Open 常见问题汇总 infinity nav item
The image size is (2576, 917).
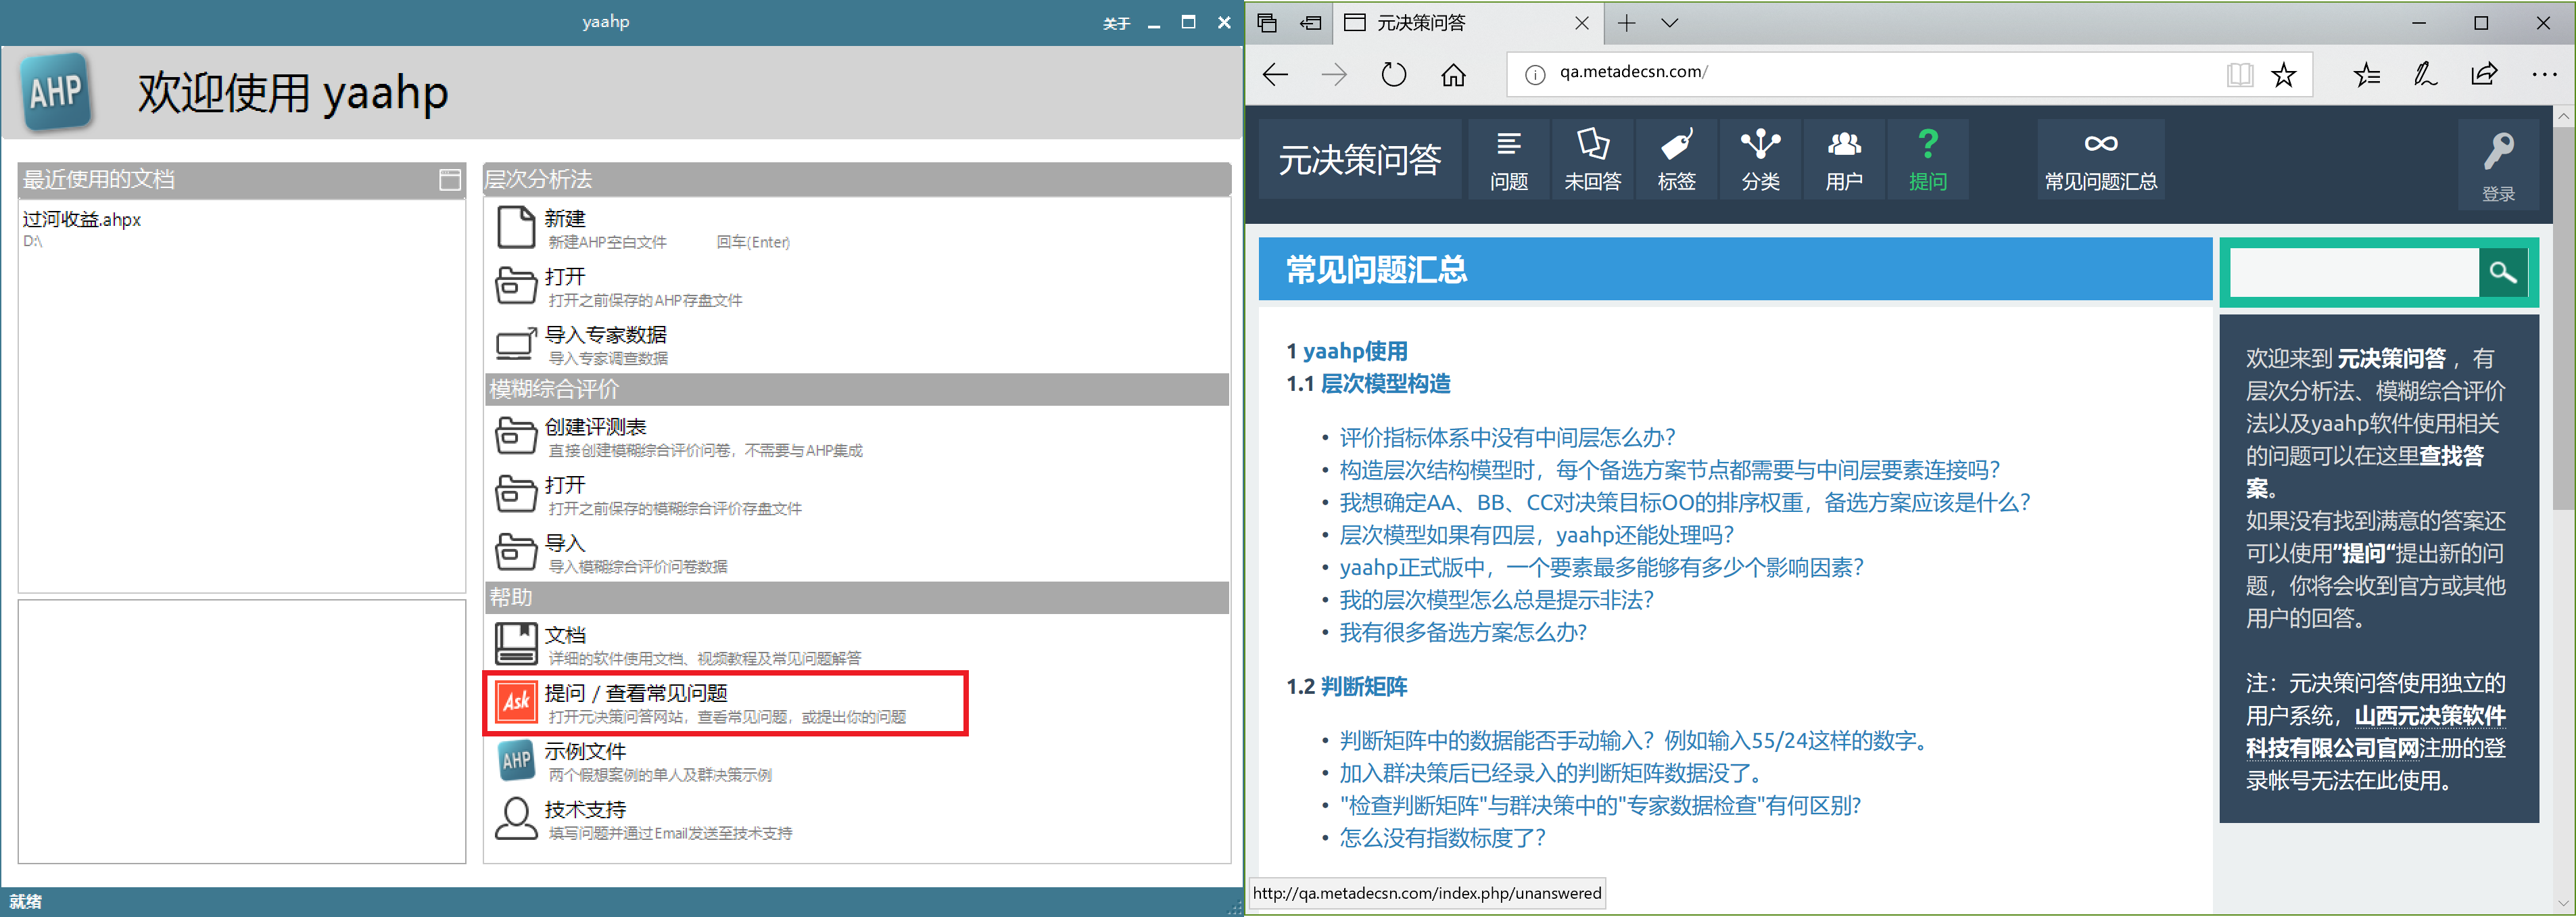[x=2100, y=160]
